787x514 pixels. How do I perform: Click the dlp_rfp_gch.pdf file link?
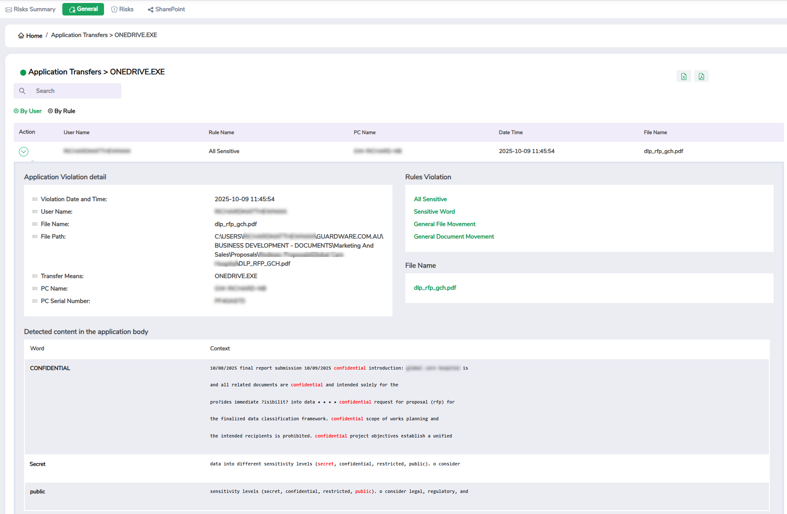point(435,288)
